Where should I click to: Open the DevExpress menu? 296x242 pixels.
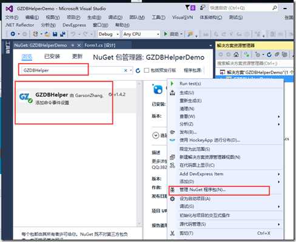(x=74, y=25)
